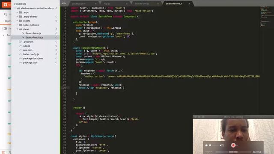This screenshot has height=154, width=274.
Task: Open package-lock.json from the sidebar
Action: pyautogui.click(x=33, y=59)
